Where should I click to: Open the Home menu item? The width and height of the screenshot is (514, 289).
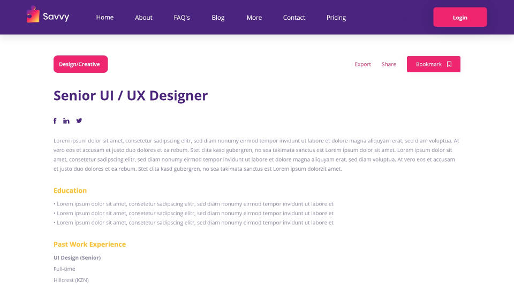coord(105,17)
